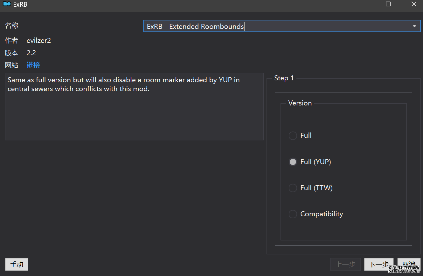Choose the Full (YUP) radio option
This screenshot has height=276, width=423.
(x=293, y=162)
